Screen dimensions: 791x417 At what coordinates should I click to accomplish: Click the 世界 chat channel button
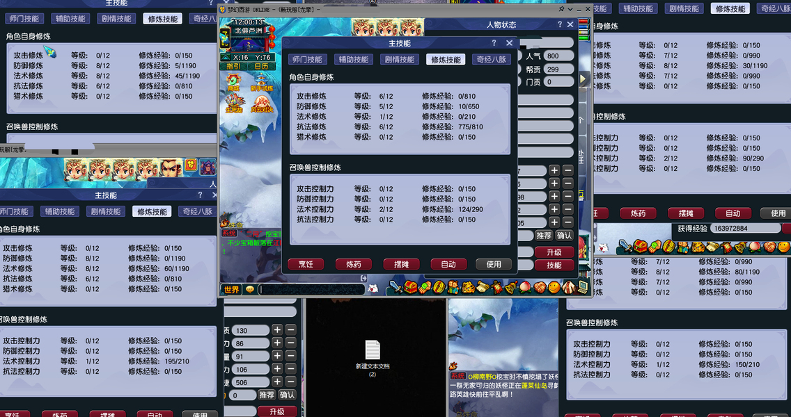click(x=232, y=290)
